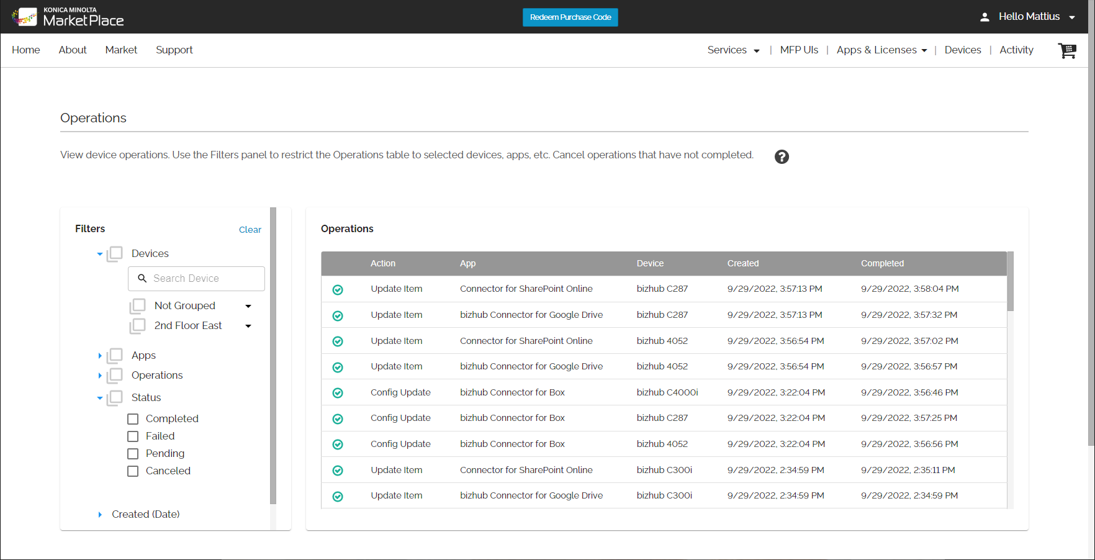Navigate to the Market menu item
Image resolution: width=1095 pixels, height=560 pixels.
click(x=121, y=50)
